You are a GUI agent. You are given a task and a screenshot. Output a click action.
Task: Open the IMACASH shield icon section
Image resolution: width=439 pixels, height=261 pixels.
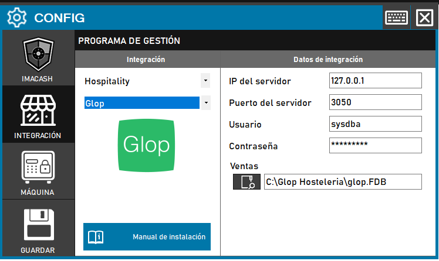click(38, 57)
